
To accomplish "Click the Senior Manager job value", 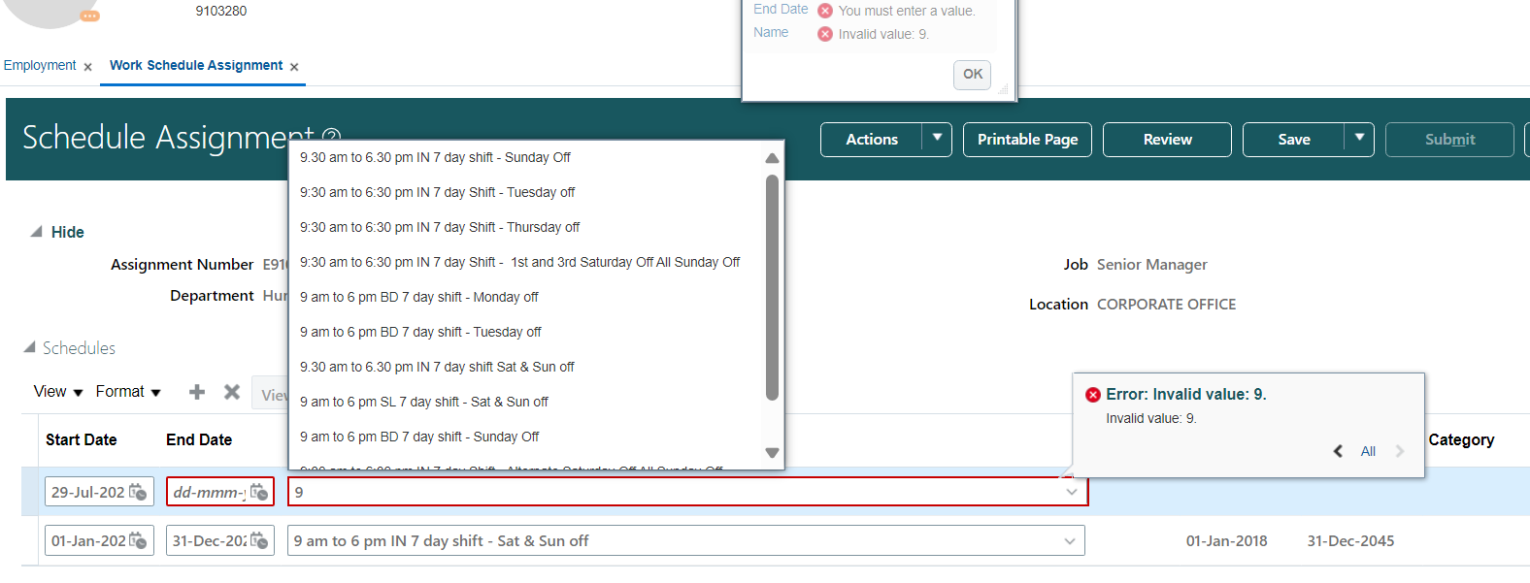I will click(1152, 265).
